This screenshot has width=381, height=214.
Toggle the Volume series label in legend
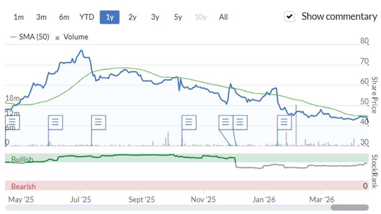coord(75,37)
